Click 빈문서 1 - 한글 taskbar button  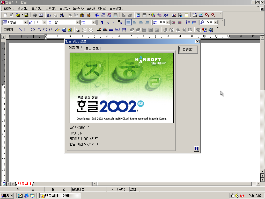coord(60,196)
